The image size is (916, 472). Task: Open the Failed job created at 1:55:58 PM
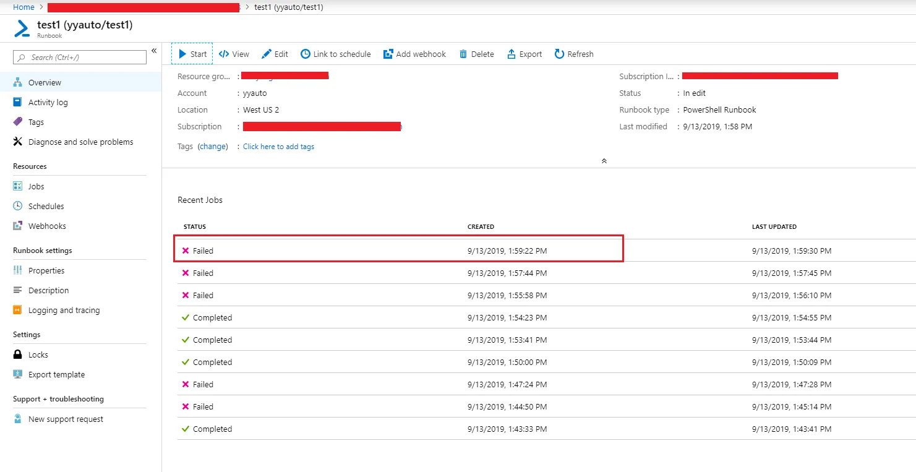tap(546, 295)
